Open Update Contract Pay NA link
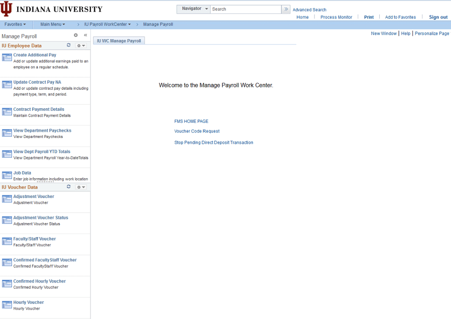Screen dimensions: 451x319 coord(37,82)
